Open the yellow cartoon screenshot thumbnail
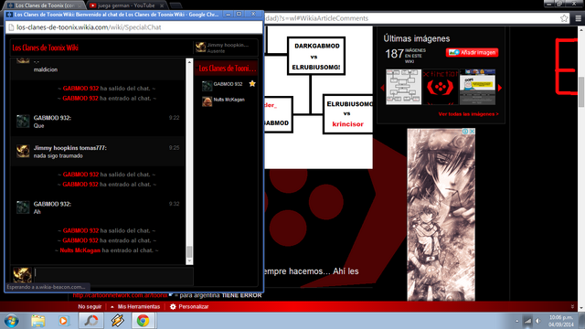585x329 pixels. (x=477, y=87)
